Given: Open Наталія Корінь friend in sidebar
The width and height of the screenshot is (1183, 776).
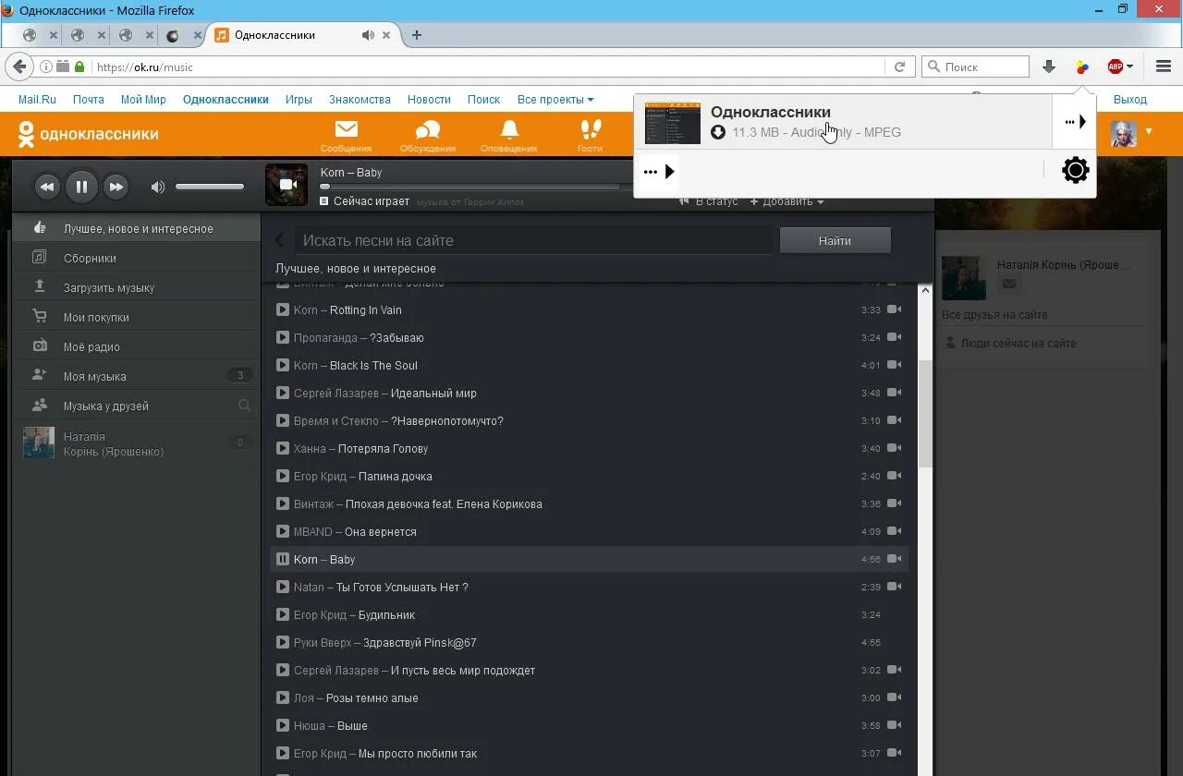Looking at the screenshot, I should coord(137,443).
